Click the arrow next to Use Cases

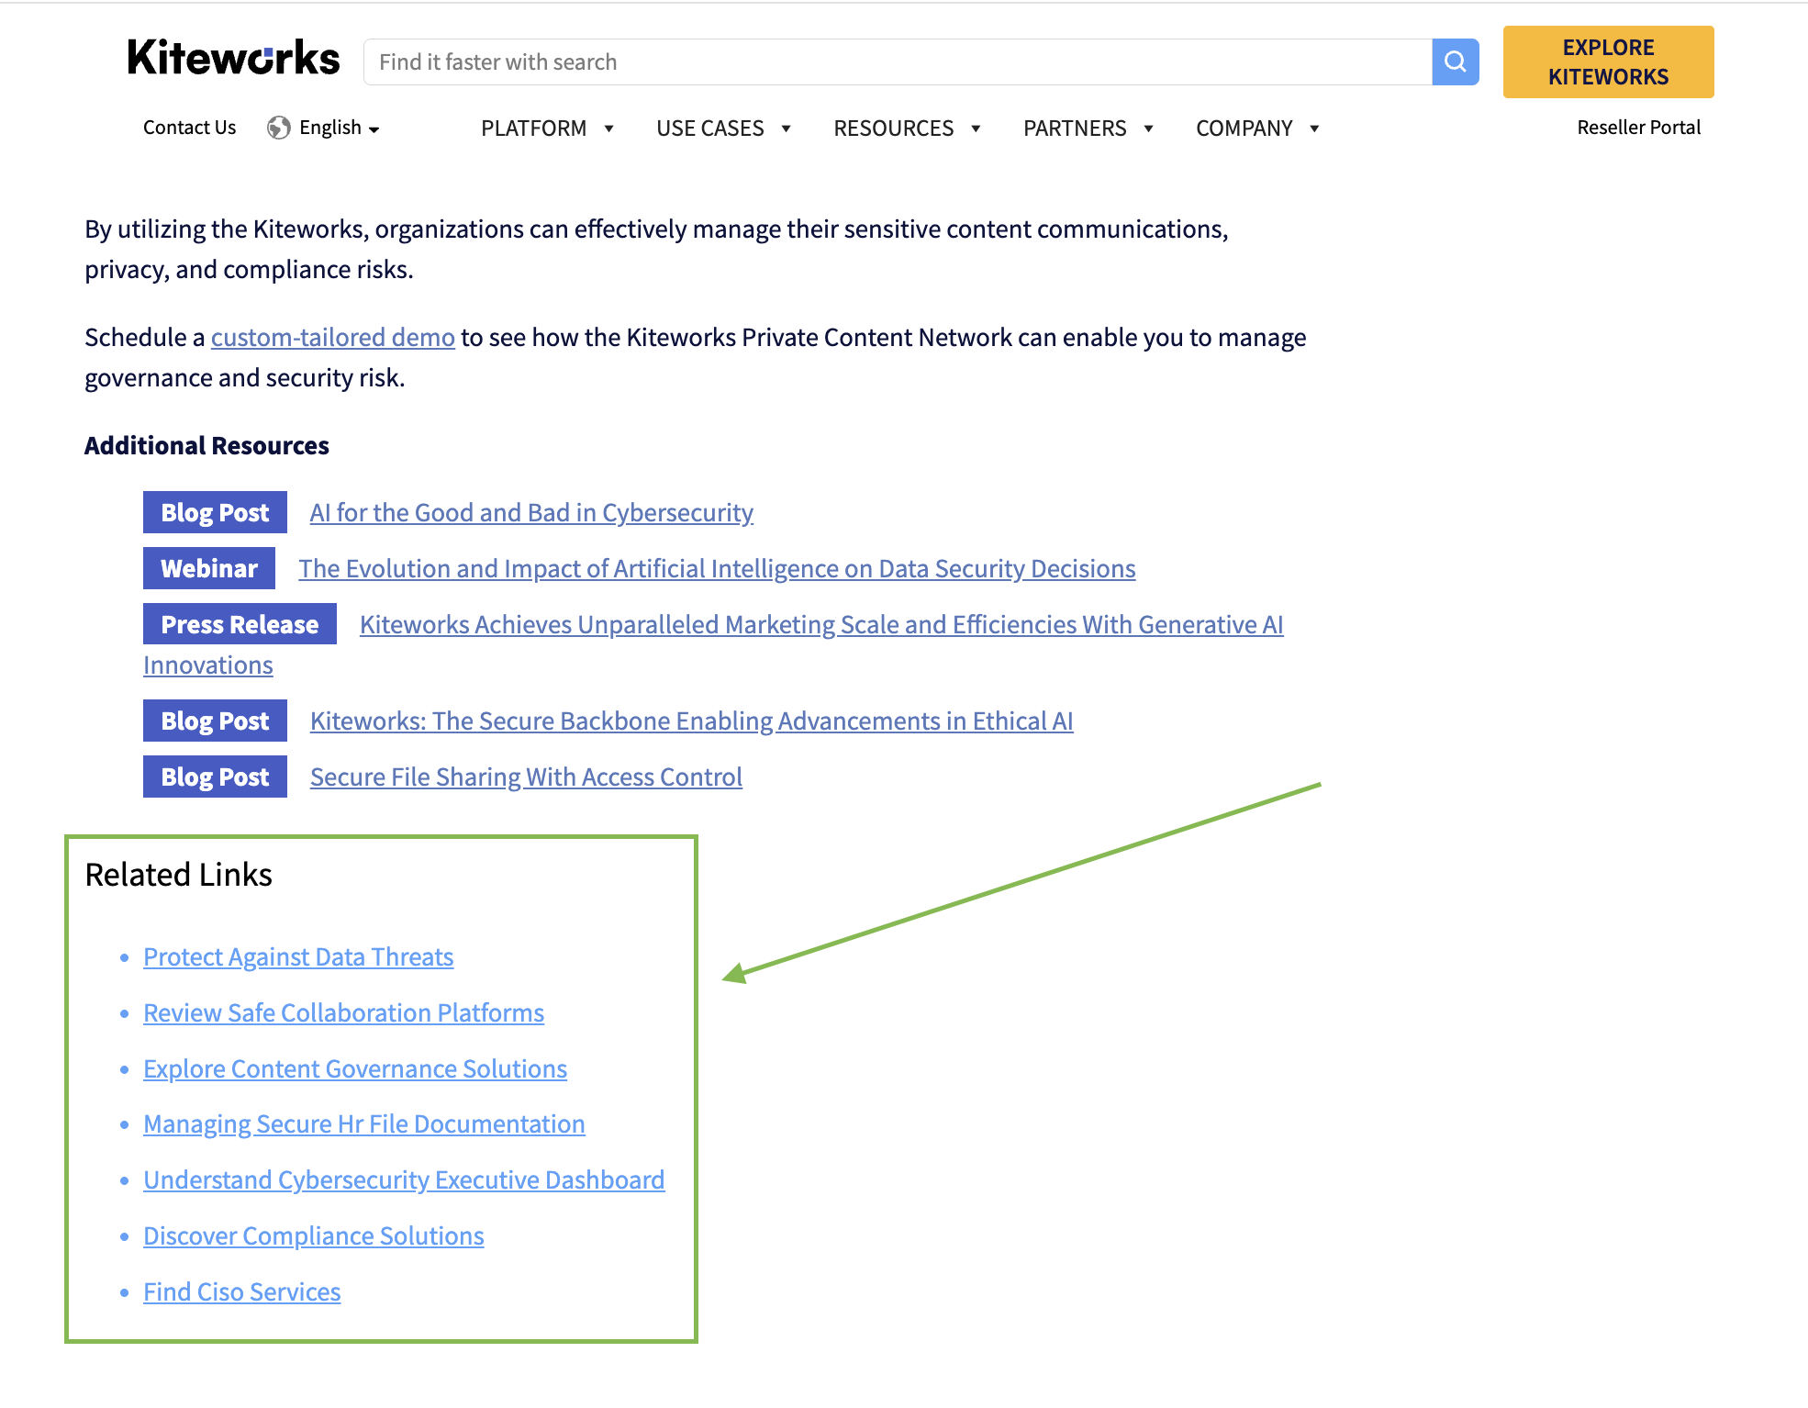(786, 129)
